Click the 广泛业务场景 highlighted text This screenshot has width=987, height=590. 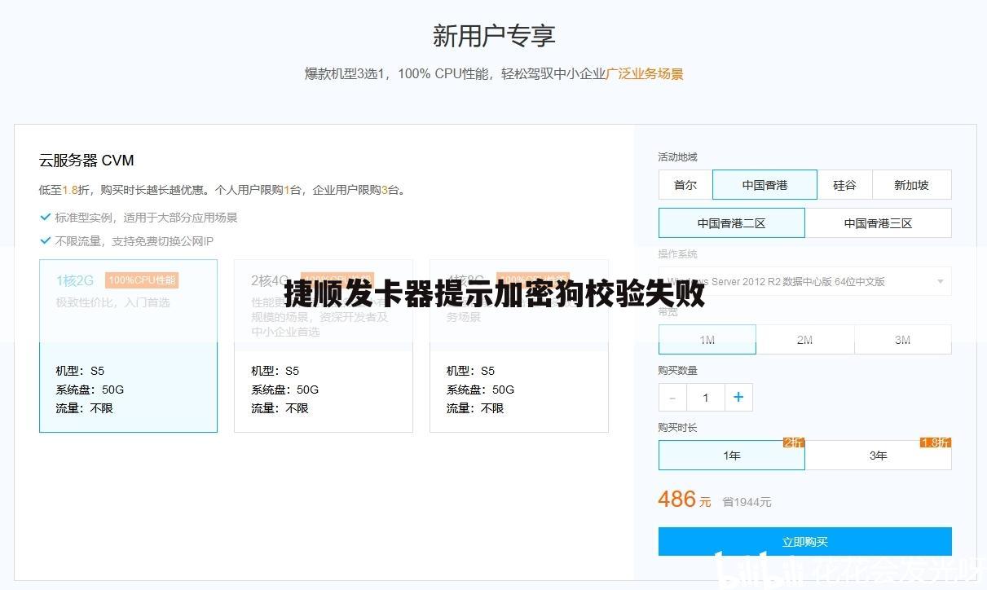pyautogui.click(x=645, y=73)
